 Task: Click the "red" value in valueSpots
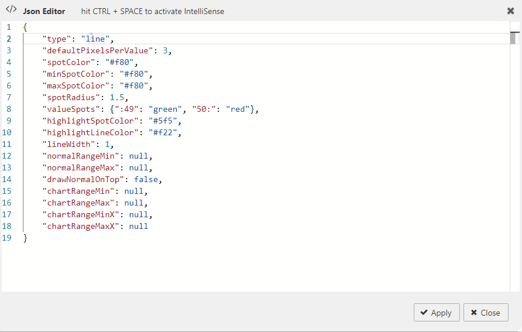[x=238, y=109]
